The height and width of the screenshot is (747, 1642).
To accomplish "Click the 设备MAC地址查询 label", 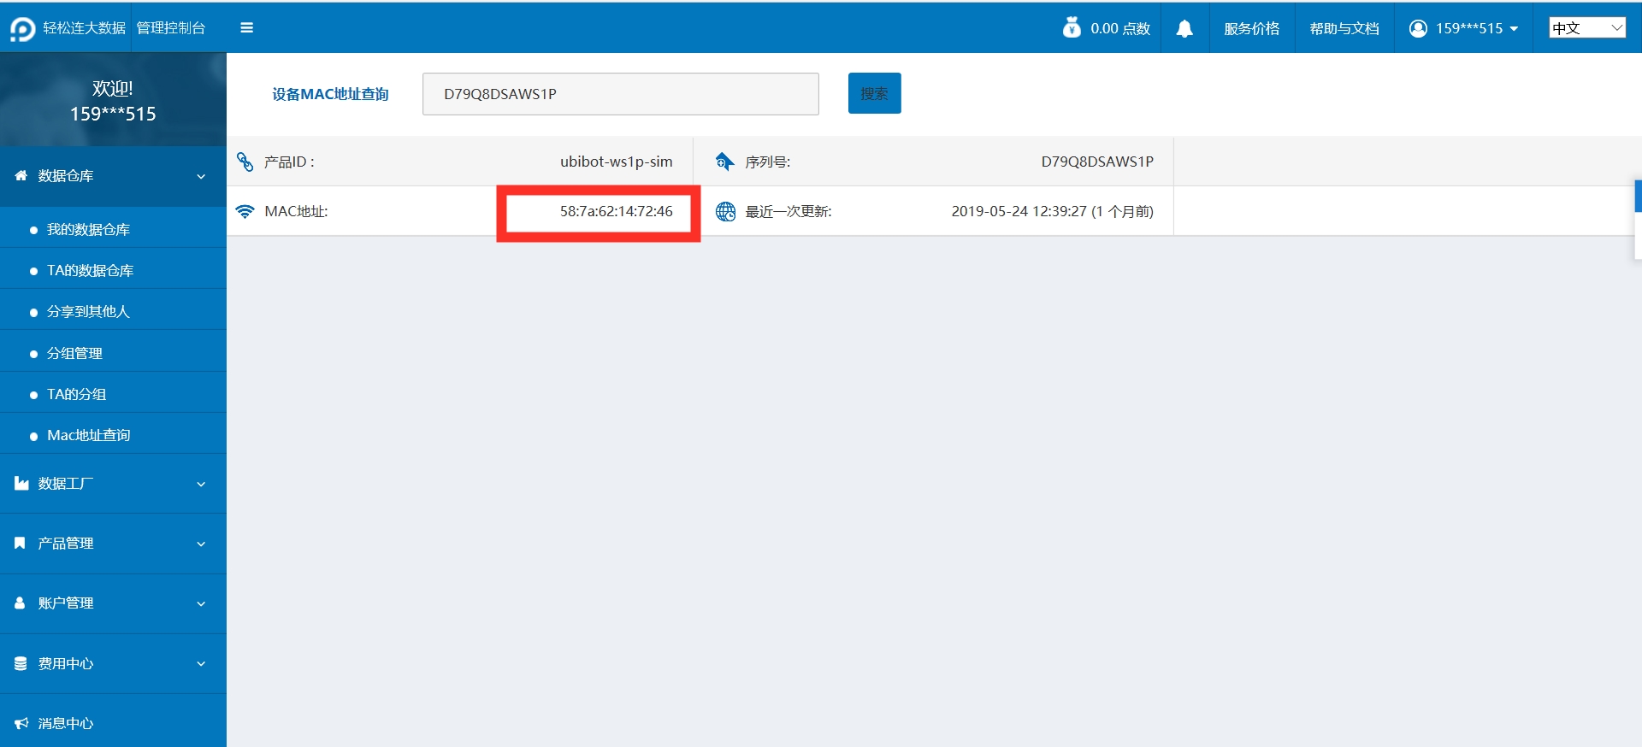I will pos(330,94).
